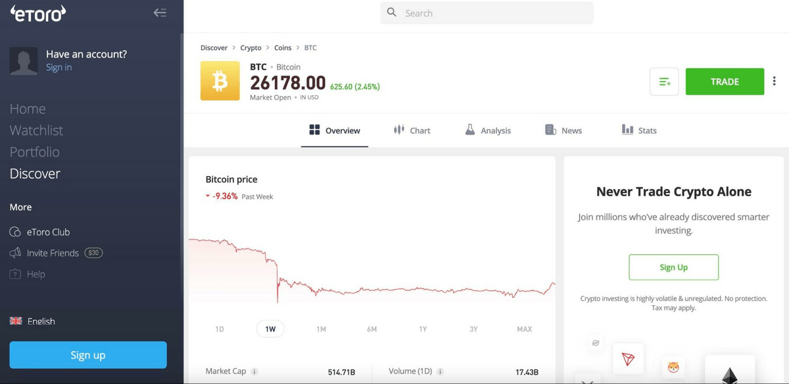The image size is (789, 384).
Task: Click the Market Open status text
Action: 270,97
